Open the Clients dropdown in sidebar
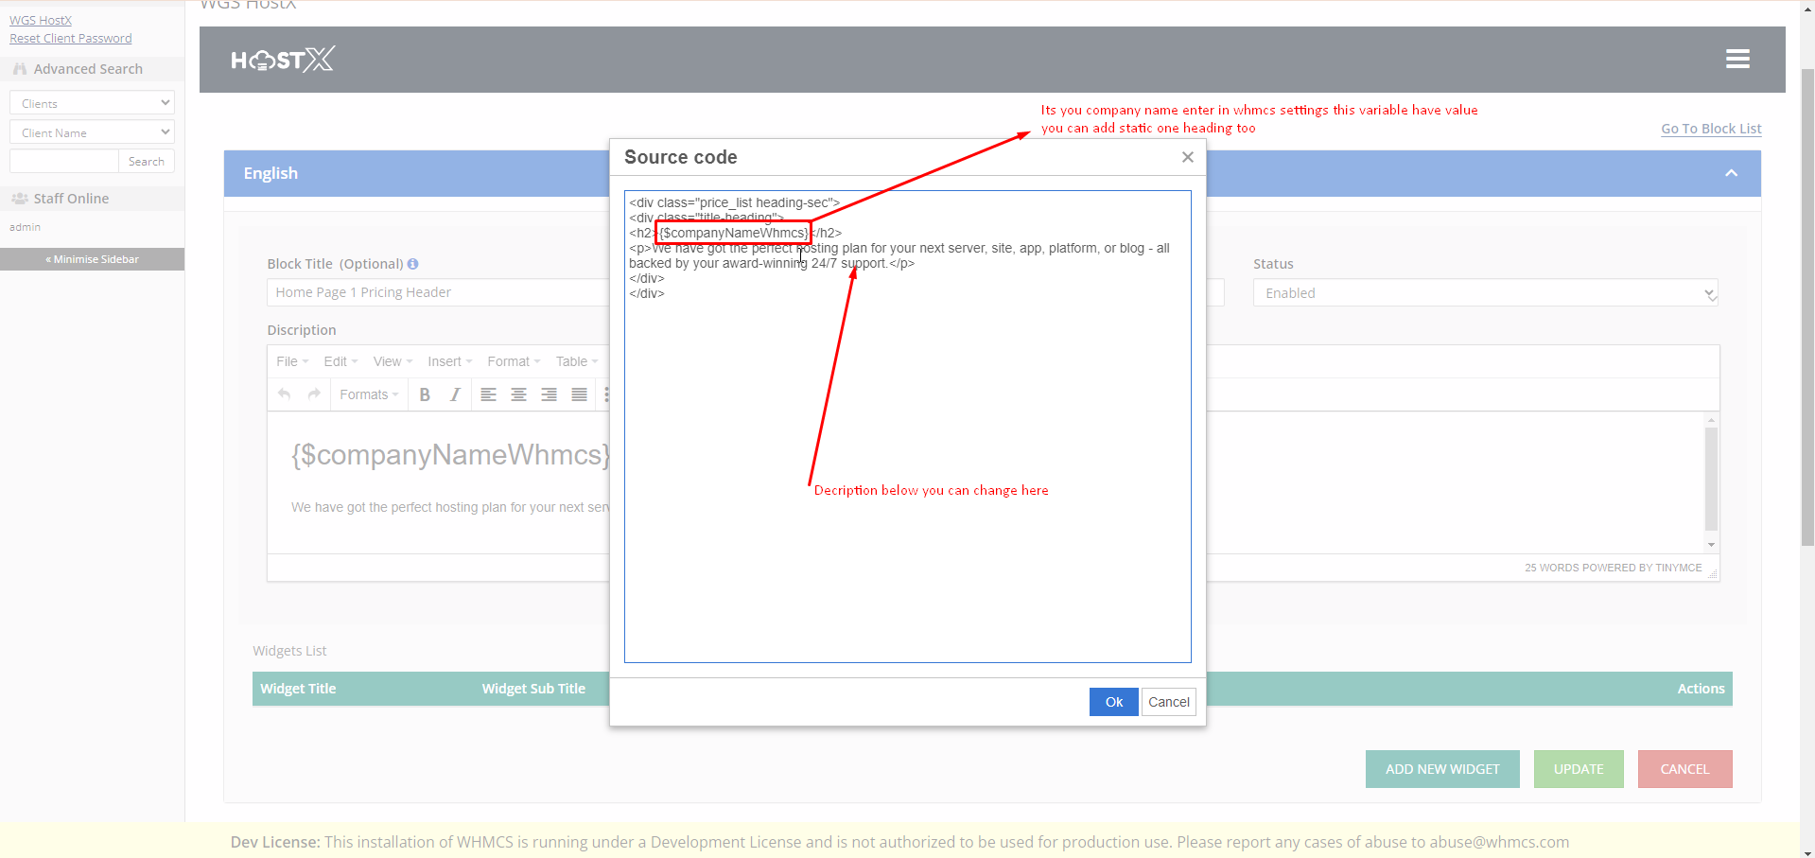1815x858 pixels. (92, 103)
